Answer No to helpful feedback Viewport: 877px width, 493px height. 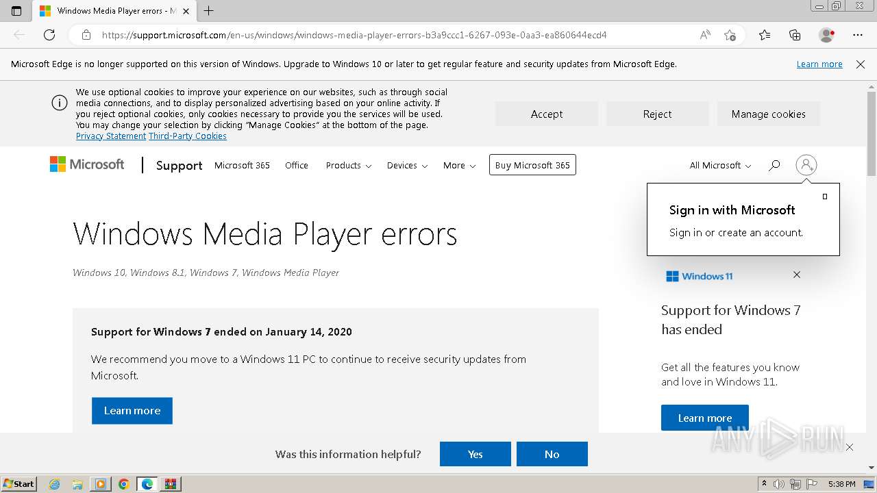[552, 454]
